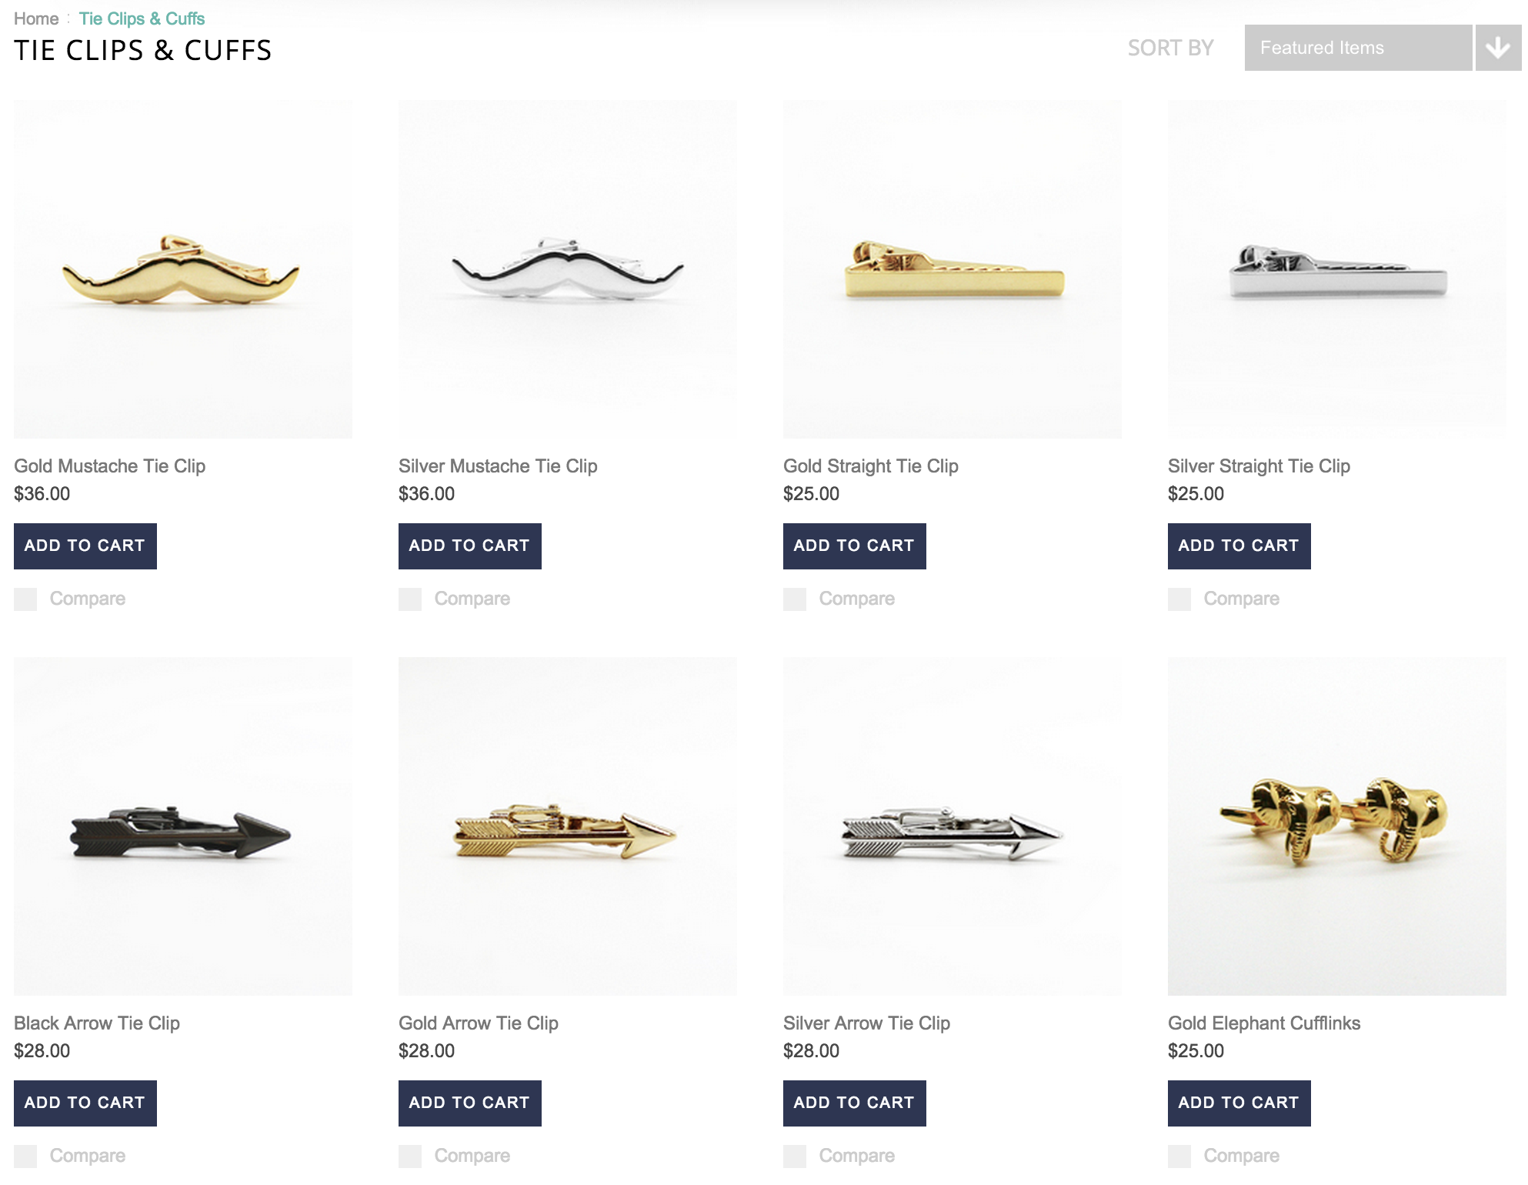1528x1185 pixels.
Task: View the Black Arrow Tie Clip image
Action: click(183, 826)
